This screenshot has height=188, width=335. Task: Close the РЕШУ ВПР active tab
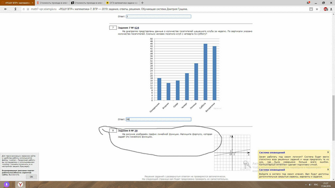(x=32, y=3)
